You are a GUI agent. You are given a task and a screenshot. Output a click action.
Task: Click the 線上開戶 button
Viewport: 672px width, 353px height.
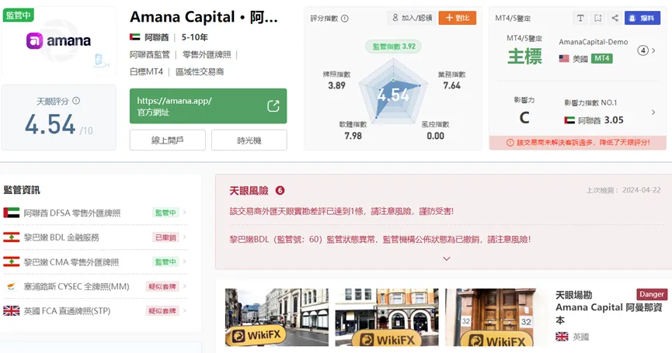pyautogui.click(x=168, y=140)
